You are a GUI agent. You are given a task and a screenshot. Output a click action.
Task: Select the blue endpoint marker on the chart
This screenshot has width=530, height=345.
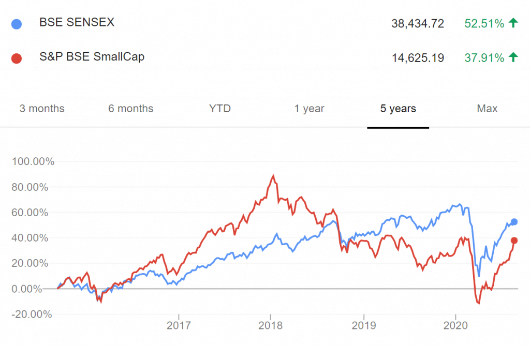click(514, 221)
